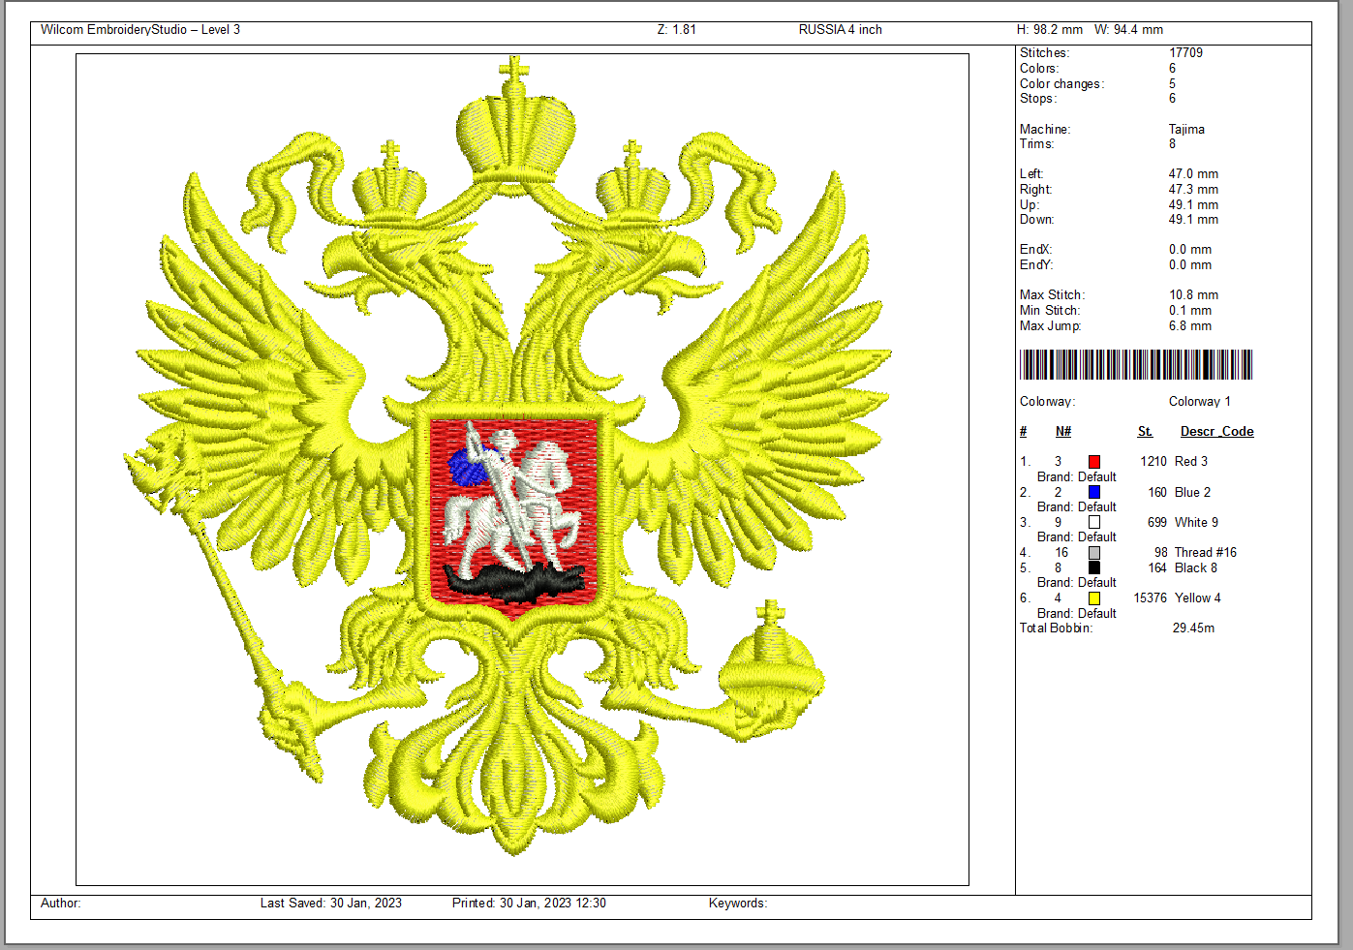Click the red color swatch for Red 3

tap(1094, 462)
